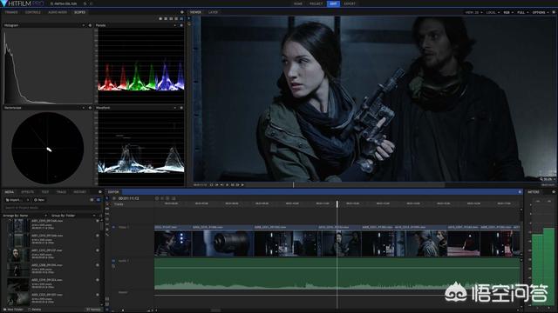The height and width of the screenshot is (313, 558).
Task: Switch to the PROJECT screen tab
Action: pos(316,3)
